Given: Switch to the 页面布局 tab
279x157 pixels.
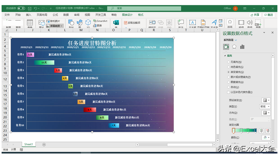Looking at the screenshot, I should click(x=42, y=15).
